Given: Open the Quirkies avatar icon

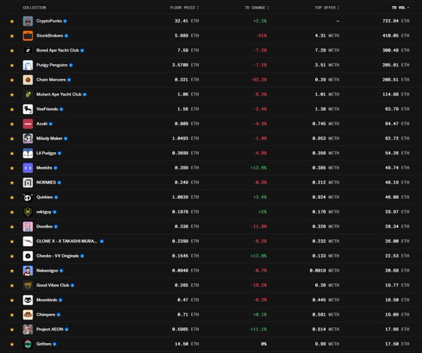Looking at the screenshot, I should click(28, 197).
